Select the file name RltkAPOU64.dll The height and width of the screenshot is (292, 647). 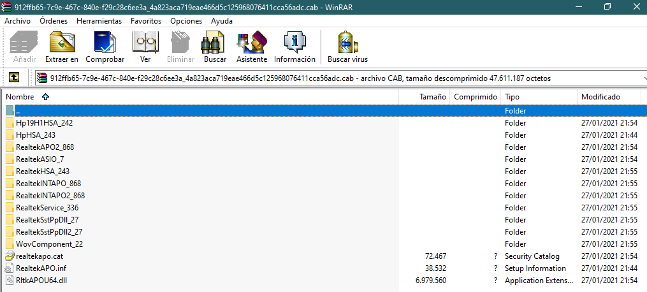[x=41, y=281]
